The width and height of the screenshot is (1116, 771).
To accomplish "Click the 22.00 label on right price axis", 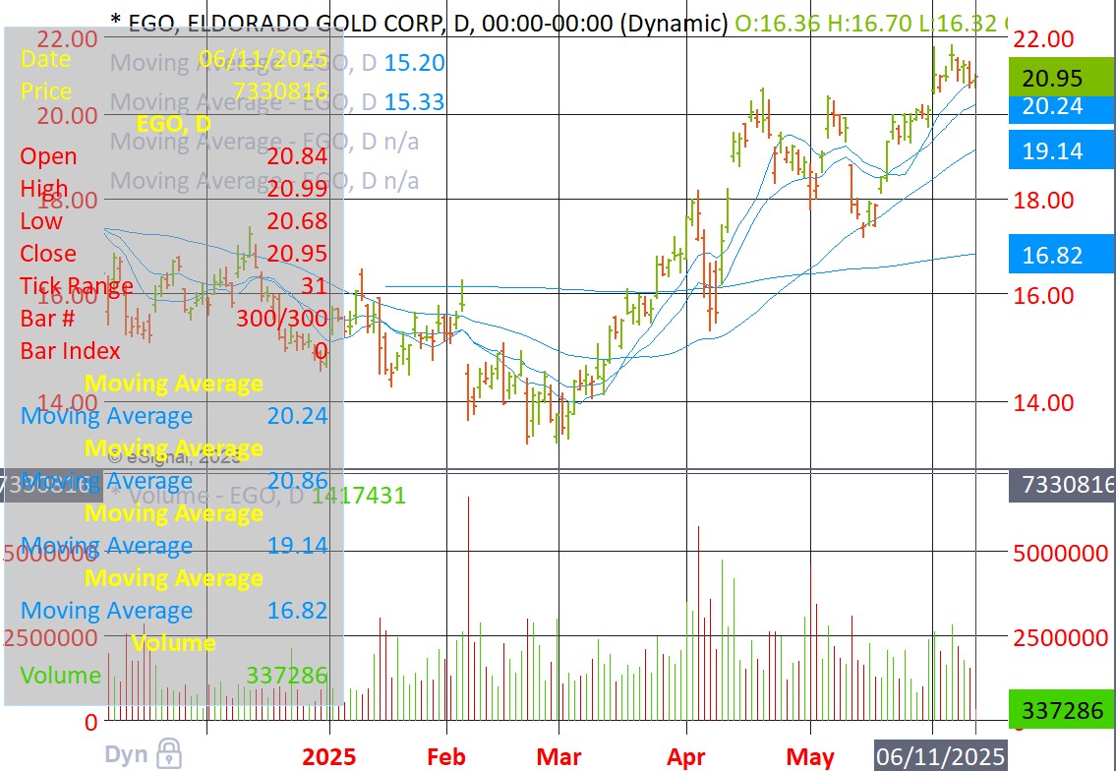I will click(x=1043, y=39).
